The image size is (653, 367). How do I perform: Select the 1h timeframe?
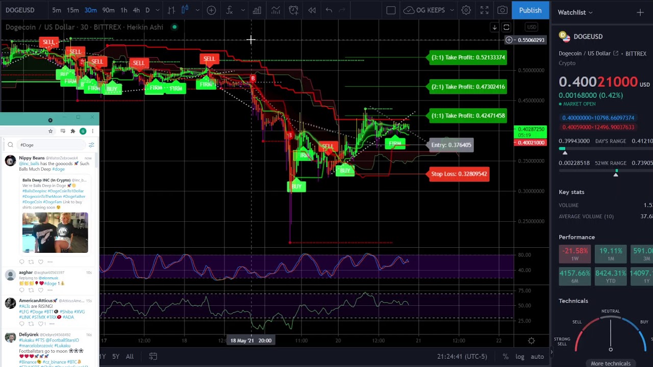123,10
